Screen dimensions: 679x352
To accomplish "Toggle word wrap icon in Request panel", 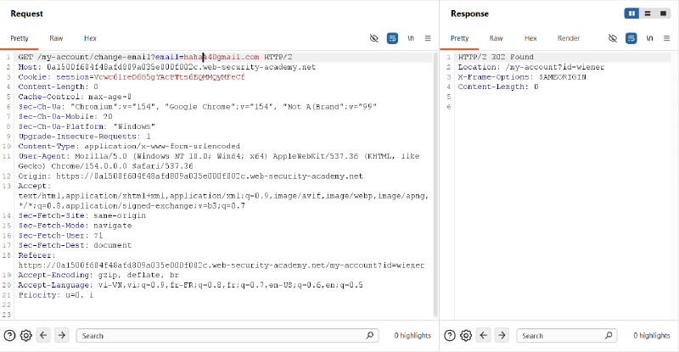I will click(392, 38).
